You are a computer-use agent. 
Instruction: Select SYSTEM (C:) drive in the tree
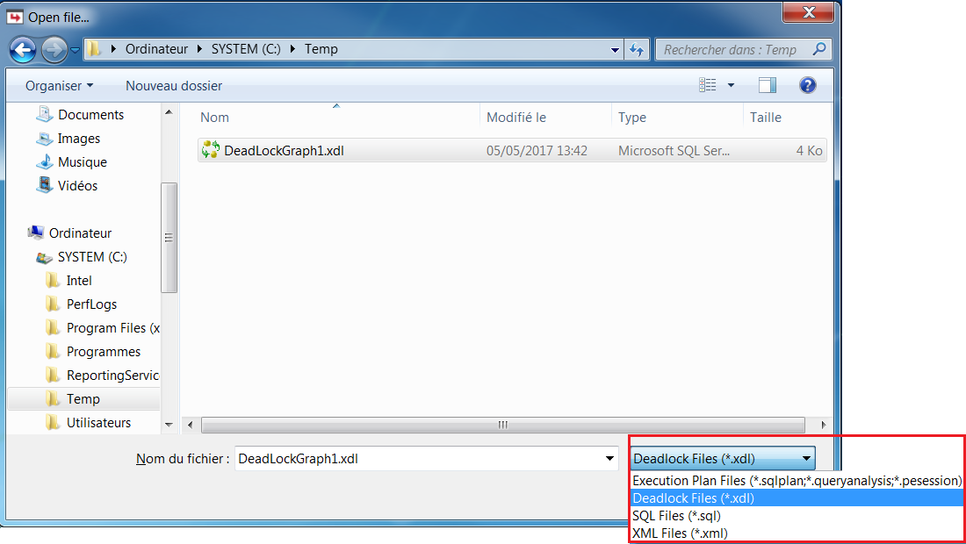pyautogui.click(x=92, y=256)
